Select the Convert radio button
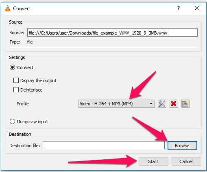 pyautogui.click(x=12, y=67)
